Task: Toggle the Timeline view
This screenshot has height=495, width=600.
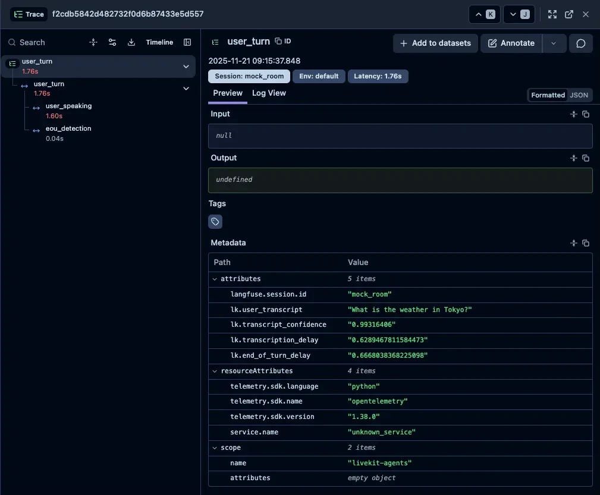Action: 159,42
